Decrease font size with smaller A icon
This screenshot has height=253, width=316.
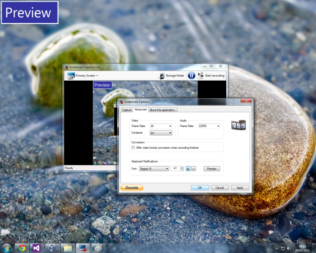pos(194,169)
